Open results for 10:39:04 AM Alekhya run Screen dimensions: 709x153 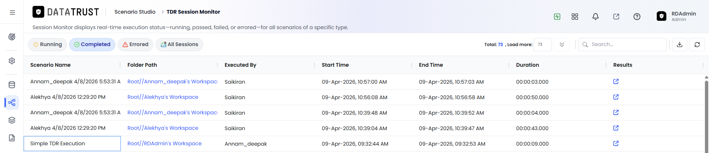tap(616, 128)
